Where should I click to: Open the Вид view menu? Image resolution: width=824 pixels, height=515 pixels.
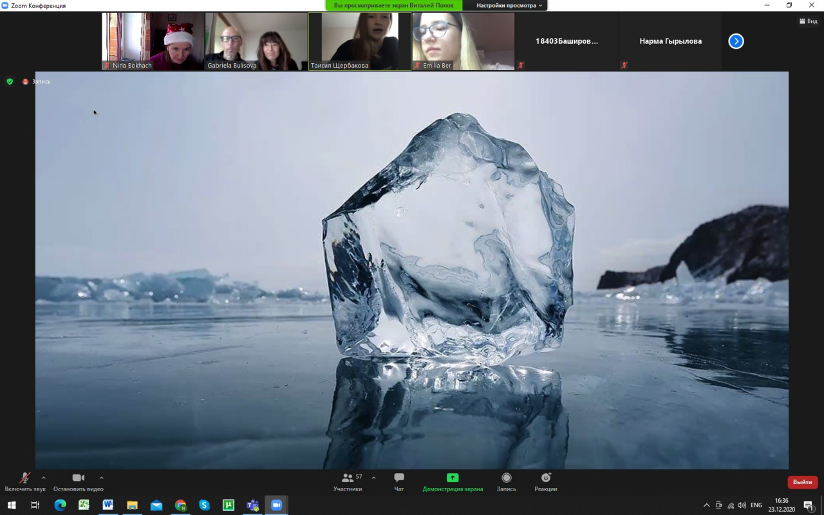808,21
